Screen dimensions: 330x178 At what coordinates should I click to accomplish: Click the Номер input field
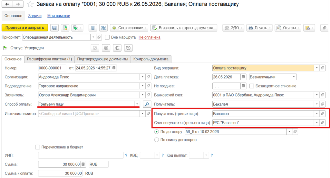click(x=52, y=68)
